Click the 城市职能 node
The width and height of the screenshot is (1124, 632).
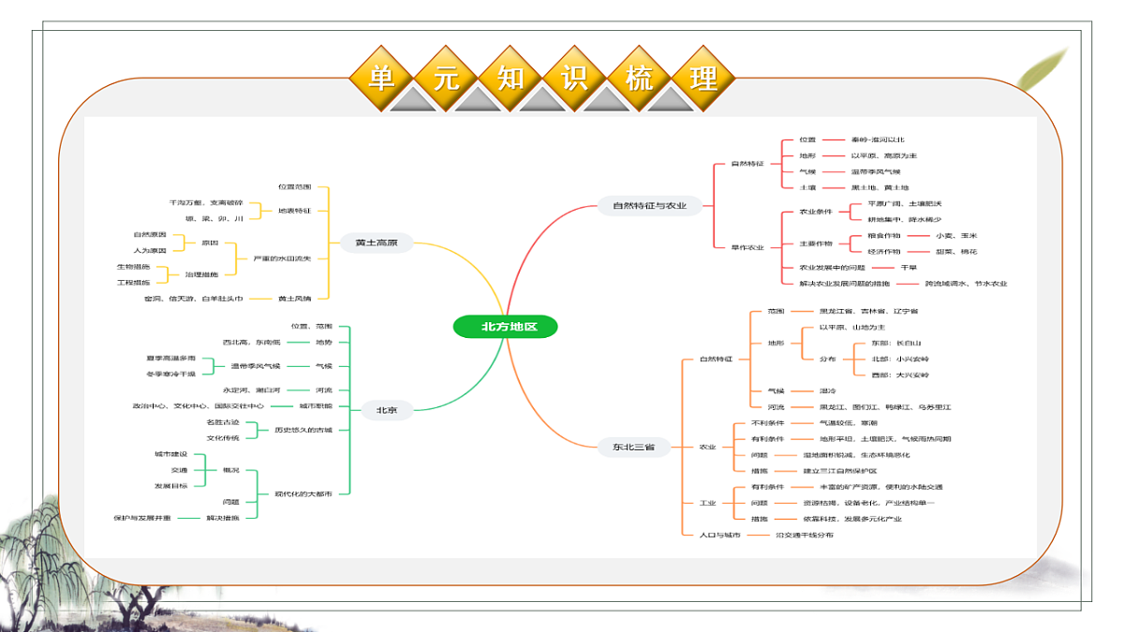[x=316, y=405]
